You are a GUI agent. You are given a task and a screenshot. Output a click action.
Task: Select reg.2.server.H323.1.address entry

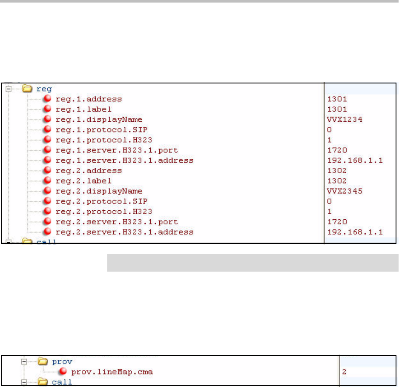124,232
